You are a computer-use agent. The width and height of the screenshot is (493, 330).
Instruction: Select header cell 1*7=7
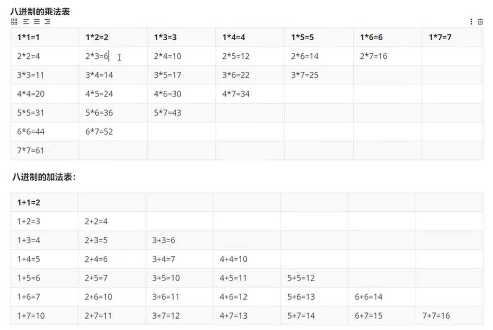(453, 37)
